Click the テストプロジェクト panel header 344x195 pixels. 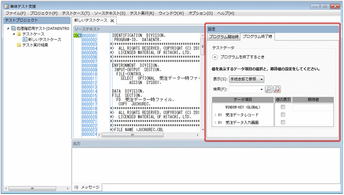(37, 20)
